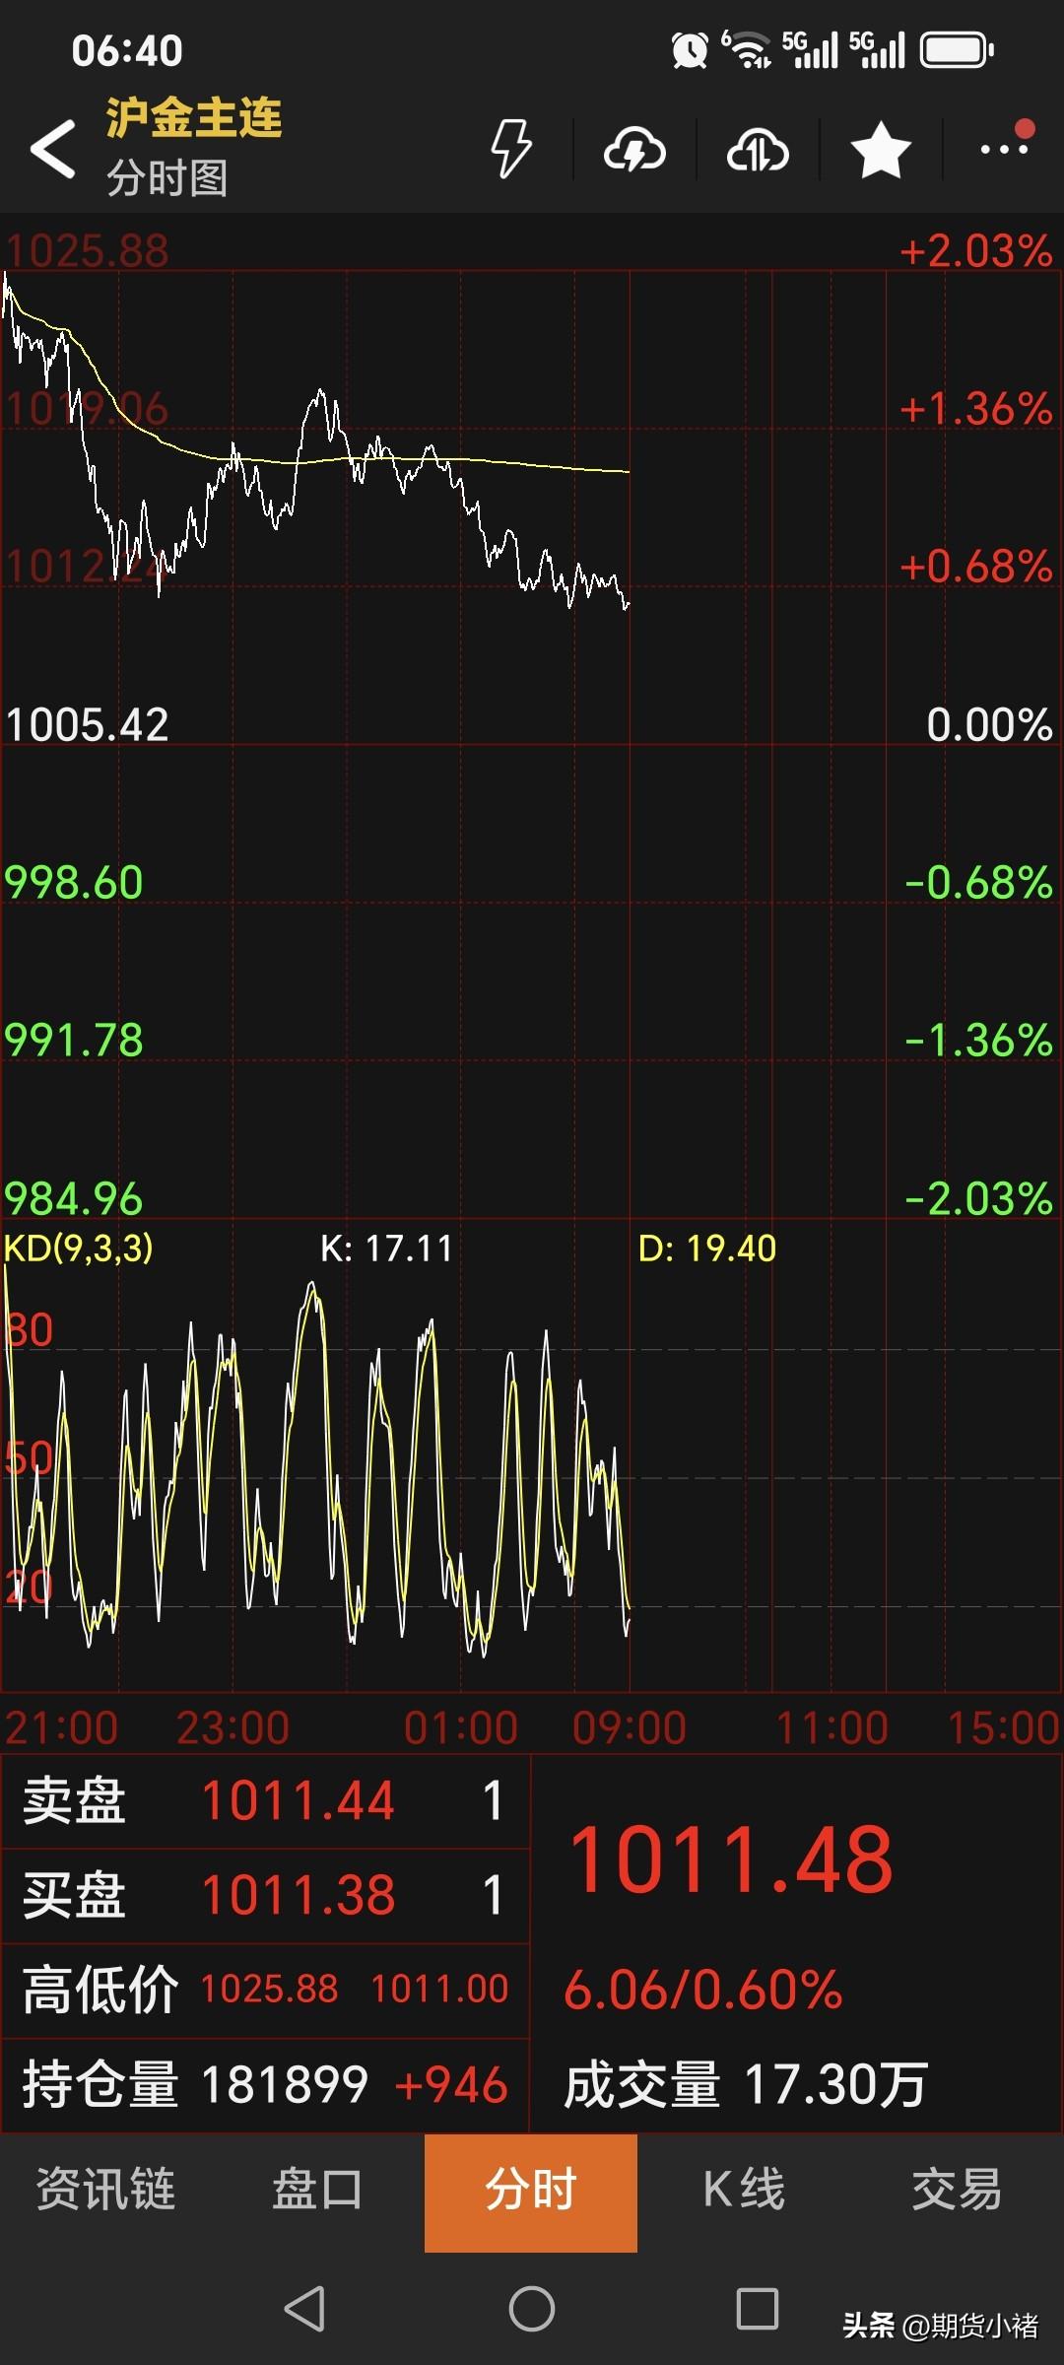The width and height of the screenshot is (1064, 2365).
Task: Open the 交易 tab
Action: [x=957, y=2190]
